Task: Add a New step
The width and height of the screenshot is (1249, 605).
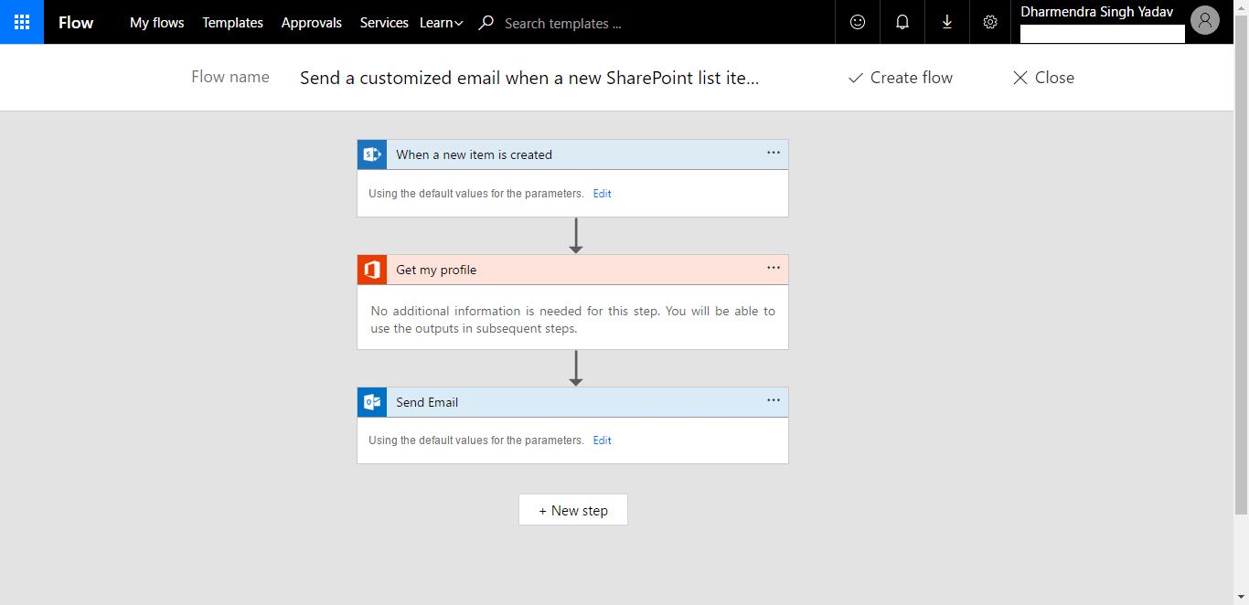Action: [x=573, y=510]
